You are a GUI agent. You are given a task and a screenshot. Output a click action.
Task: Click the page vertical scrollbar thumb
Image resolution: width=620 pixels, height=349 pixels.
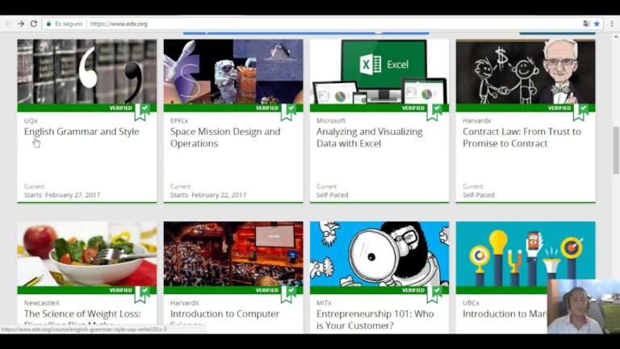click(616, 150)
